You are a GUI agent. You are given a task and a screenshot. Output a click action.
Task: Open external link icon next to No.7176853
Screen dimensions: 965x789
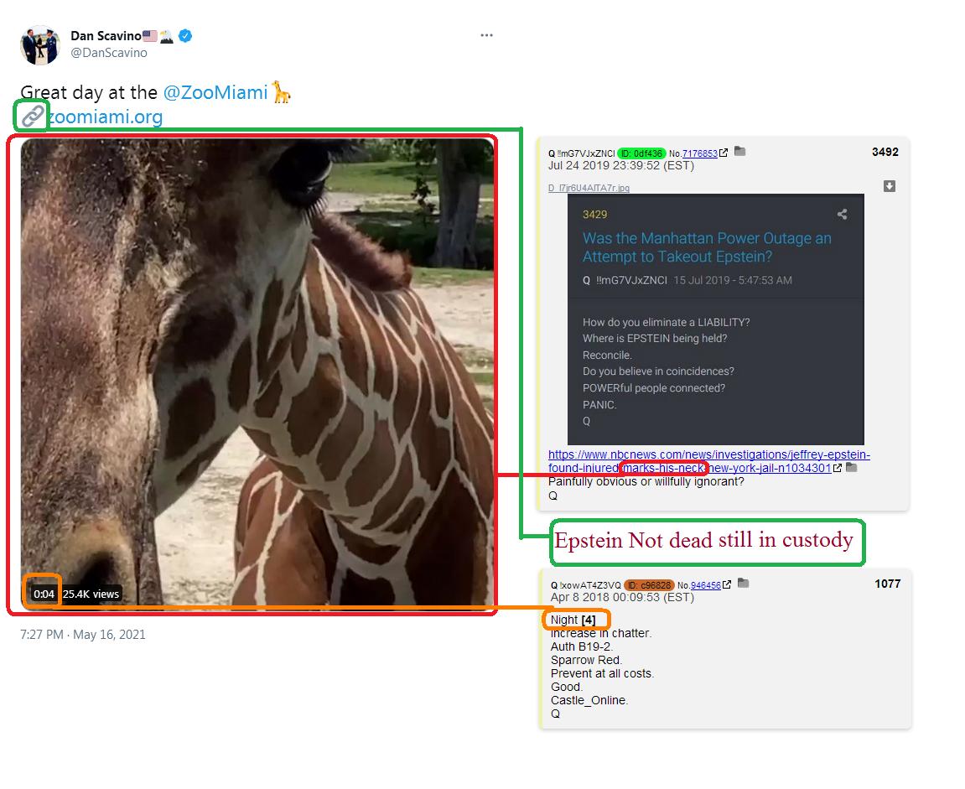coord(724,153)
